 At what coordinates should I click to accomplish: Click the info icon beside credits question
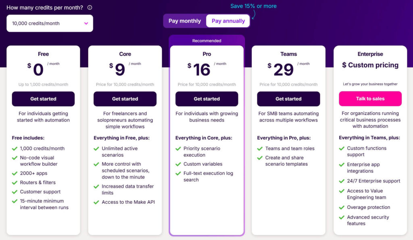click(90, 7)
